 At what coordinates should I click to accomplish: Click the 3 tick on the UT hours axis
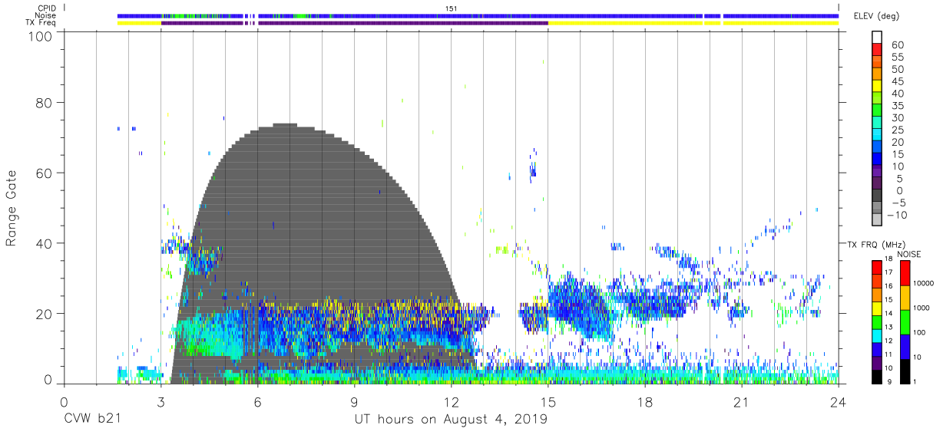[160, 402]
